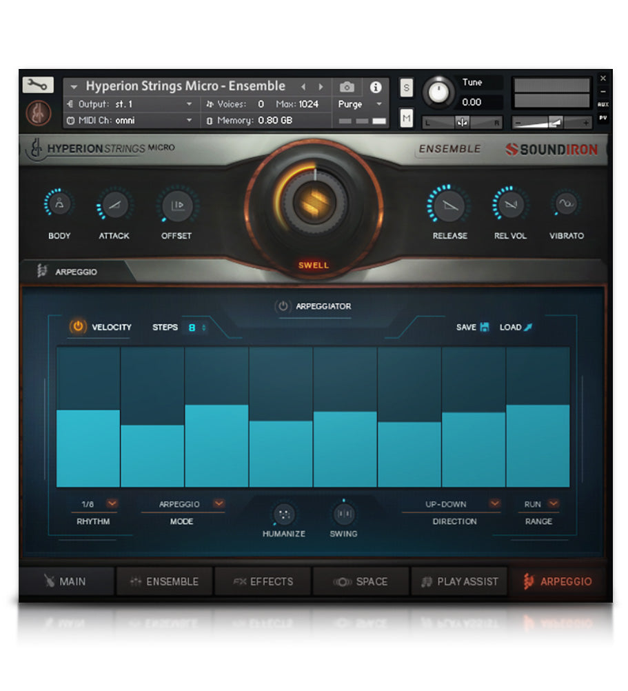Click the Save preset disk icon
Viewport: 628px width, 691px height.
485,327
